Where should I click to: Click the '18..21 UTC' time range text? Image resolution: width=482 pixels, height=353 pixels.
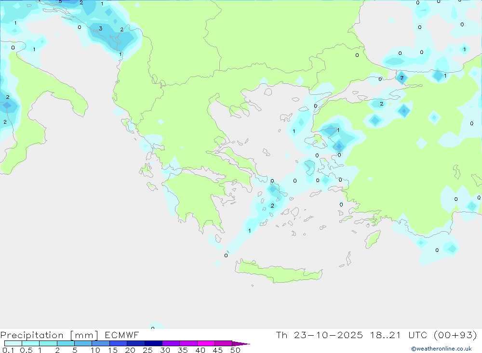tap(399, 335)
